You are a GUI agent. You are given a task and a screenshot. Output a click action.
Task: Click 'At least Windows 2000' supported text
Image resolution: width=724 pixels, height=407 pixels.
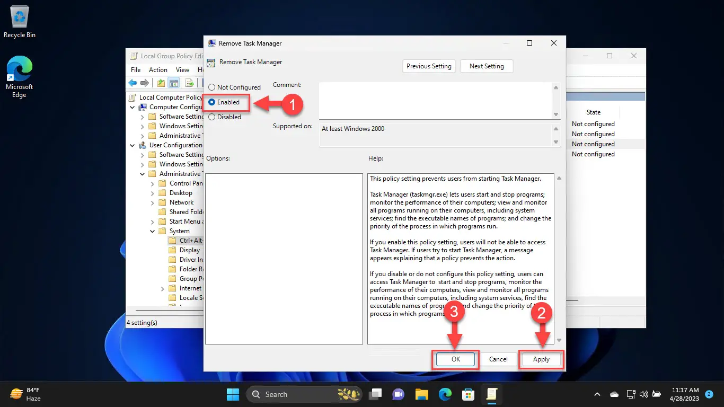353,129
